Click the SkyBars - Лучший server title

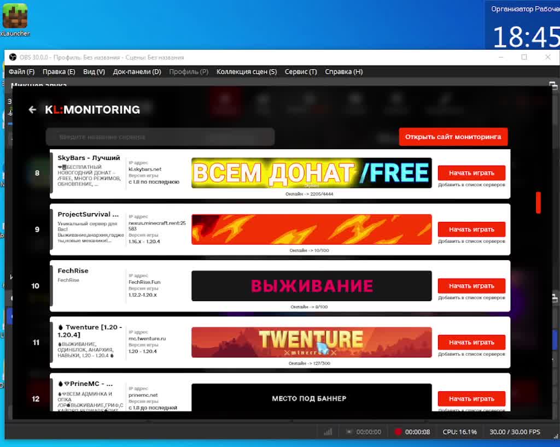coord(89,158)
